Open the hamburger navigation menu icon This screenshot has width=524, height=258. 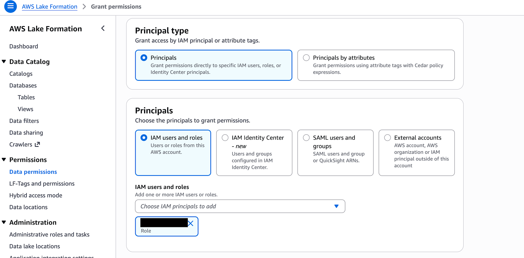coord(10,6)
